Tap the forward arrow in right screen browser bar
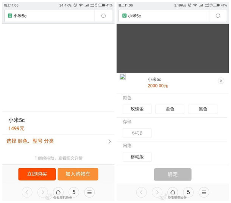Image resolution: width=231 pixels, height=203 pixels. click(x=157, y=192)
